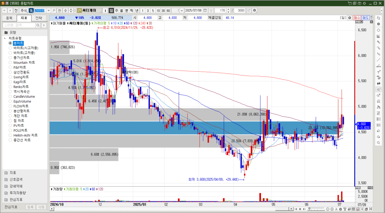Viewport: 385px width, 213px height.
Task: Select the trend line drawing tool
Action: pos(378,60)
